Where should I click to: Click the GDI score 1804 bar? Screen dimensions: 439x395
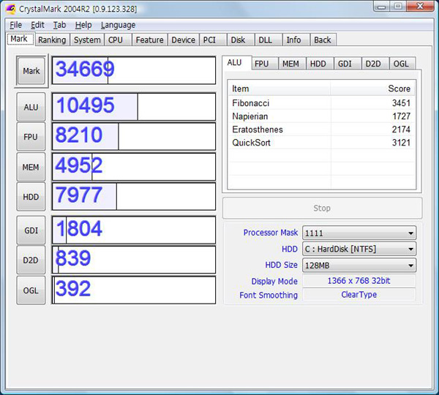pyautogui.click(x=134, y=230)
